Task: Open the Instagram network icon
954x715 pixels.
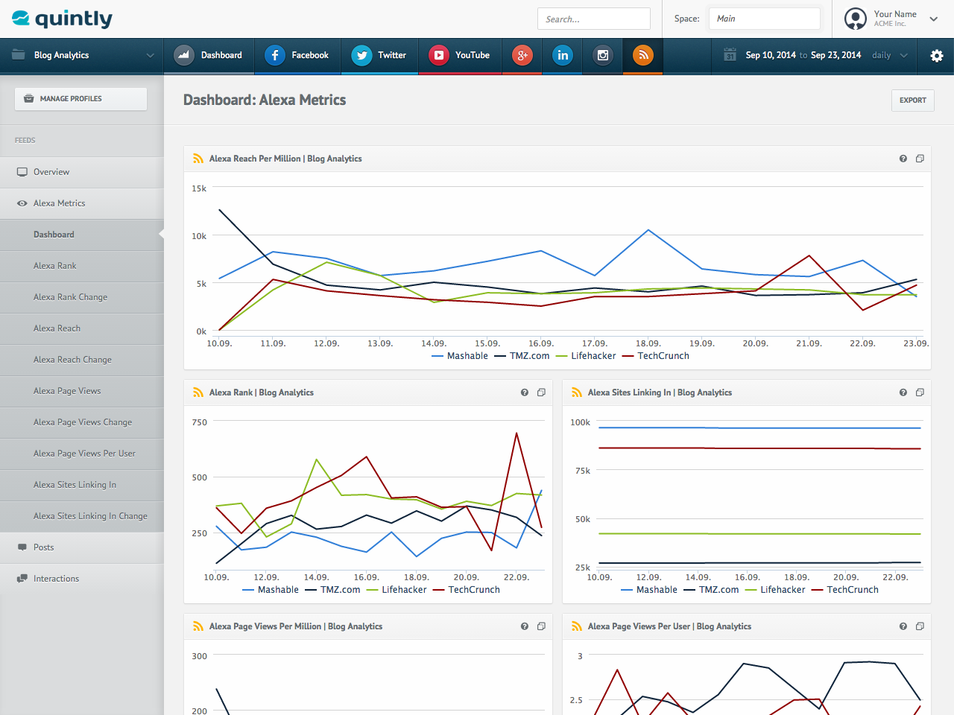Action: 603,55
